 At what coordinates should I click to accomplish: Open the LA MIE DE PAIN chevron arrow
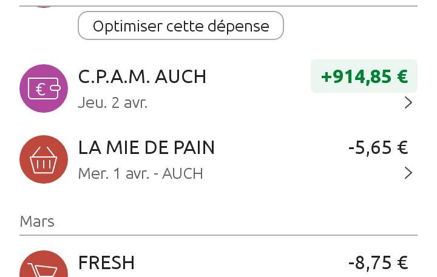[408, 173]
